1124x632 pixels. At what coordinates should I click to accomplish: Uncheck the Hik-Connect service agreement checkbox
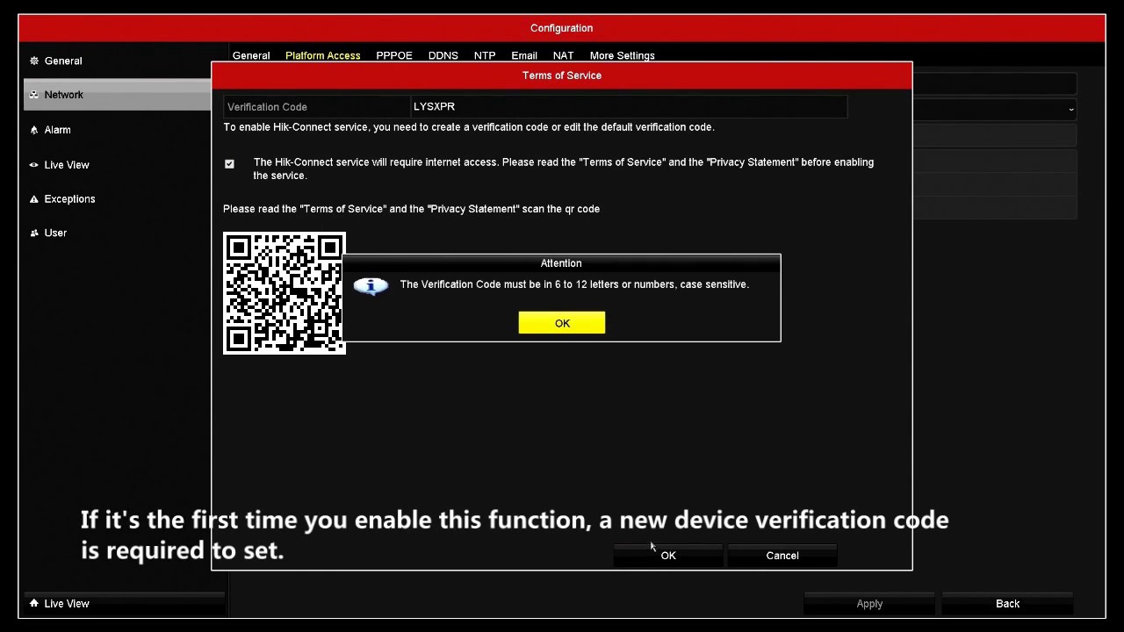point(229,164)
